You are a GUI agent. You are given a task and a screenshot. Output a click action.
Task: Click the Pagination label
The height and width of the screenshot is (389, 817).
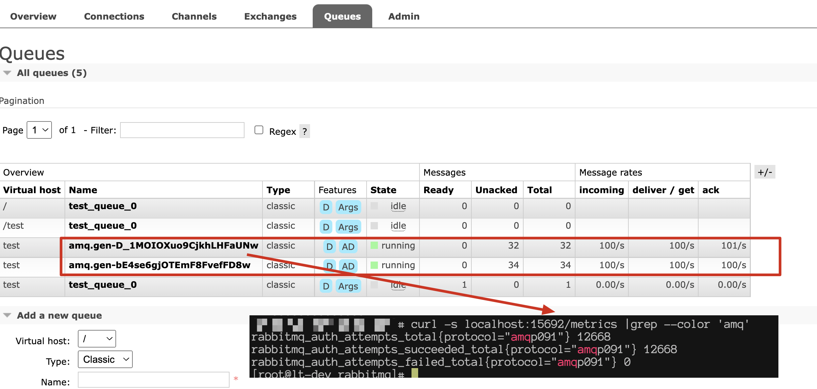point(22,101)
